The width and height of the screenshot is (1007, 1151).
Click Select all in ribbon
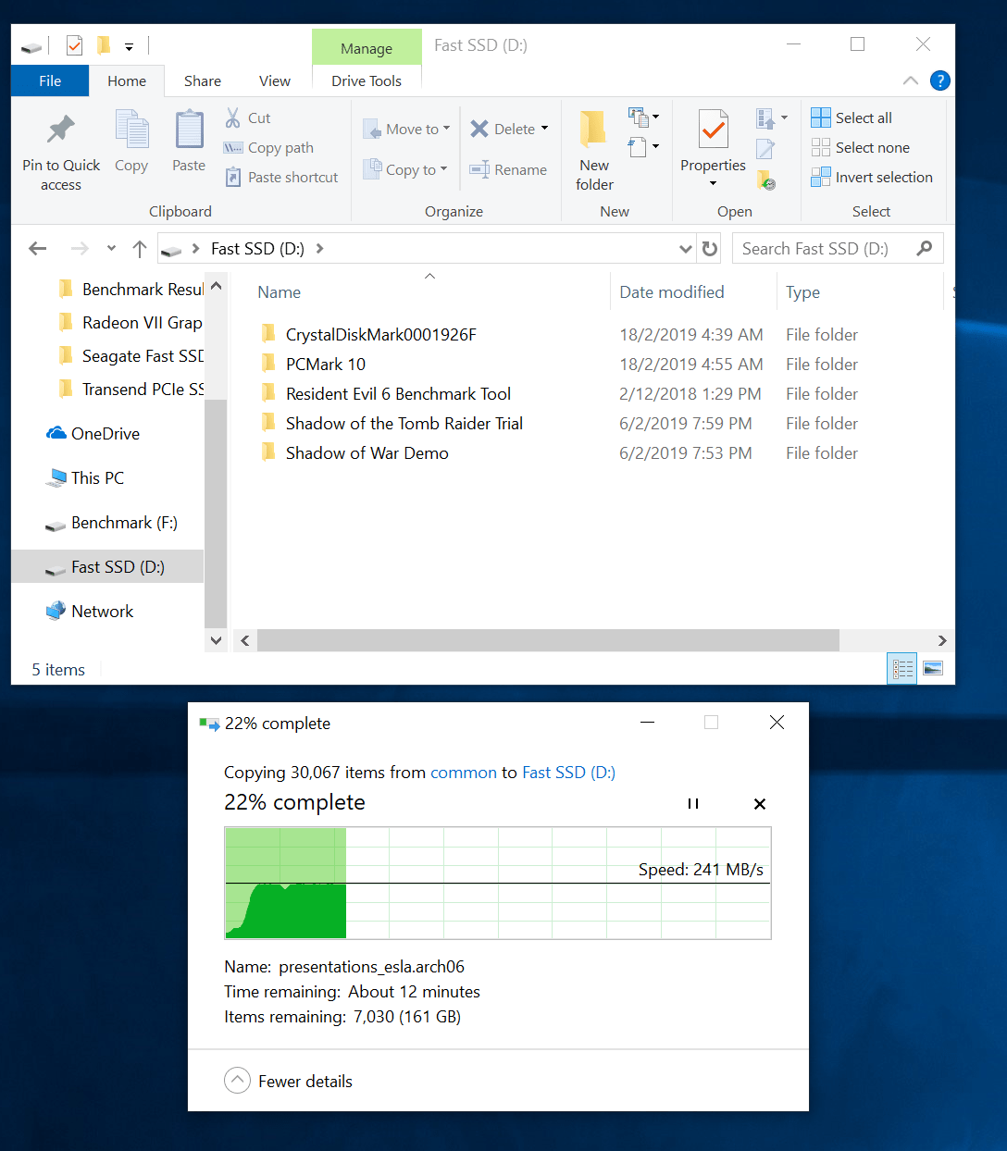tap(852, 118)
